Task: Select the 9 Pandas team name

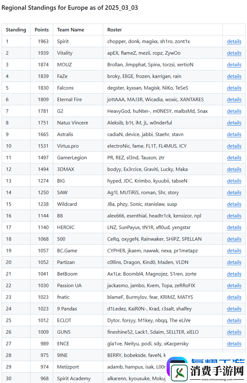Action: click(67, 309)
